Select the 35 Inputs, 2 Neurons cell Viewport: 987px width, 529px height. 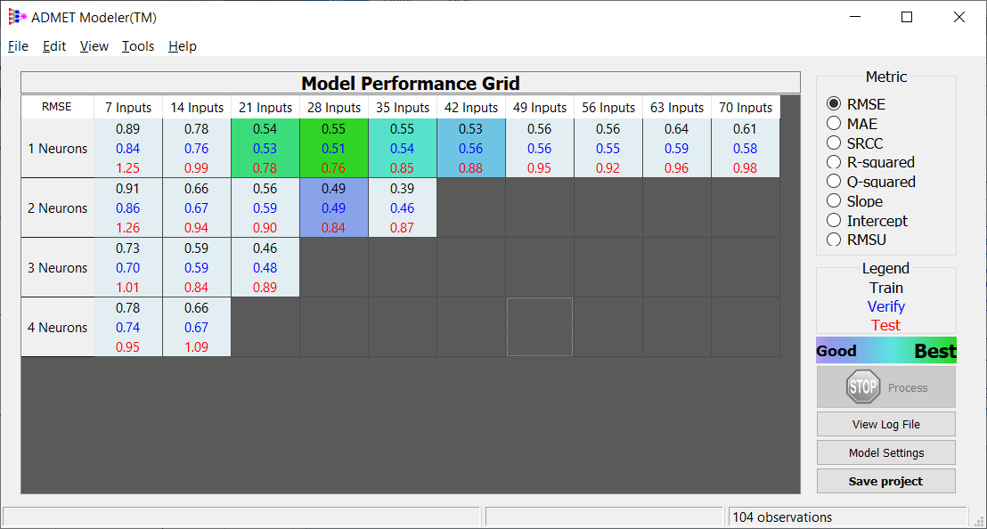click(x=403, y=208)
